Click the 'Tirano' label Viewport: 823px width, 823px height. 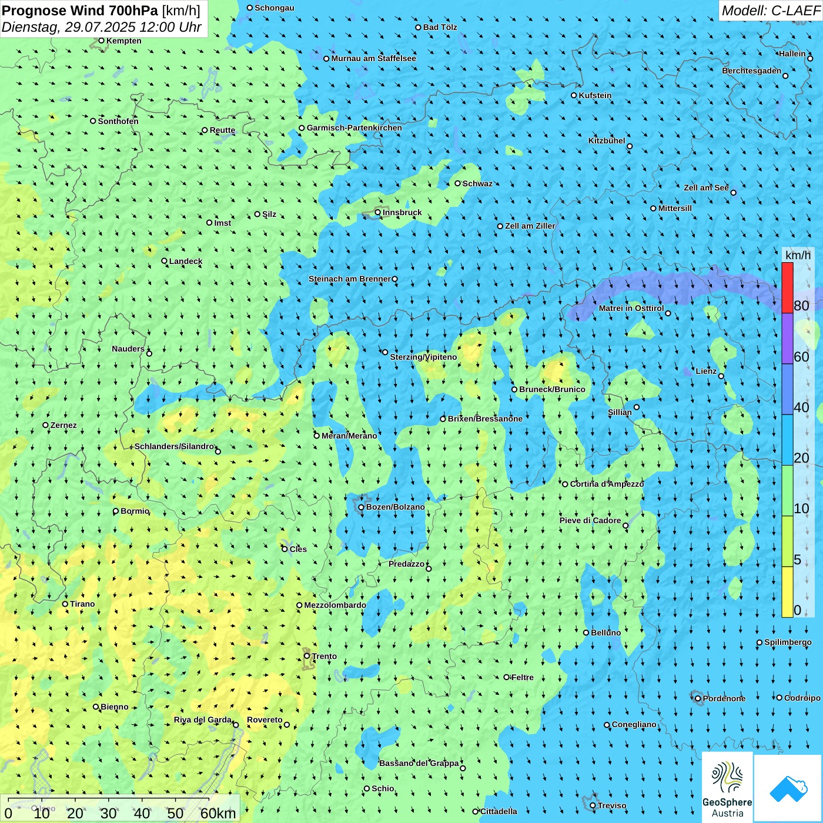[82, 604]
